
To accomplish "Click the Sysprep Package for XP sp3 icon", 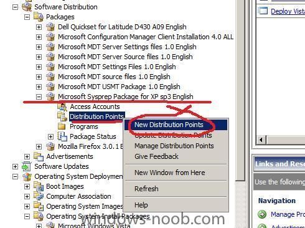I will pos(50,97).
